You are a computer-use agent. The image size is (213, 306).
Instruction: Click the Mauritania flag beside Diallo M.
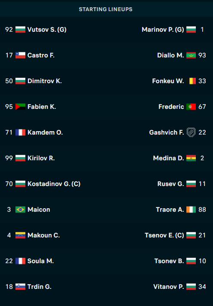(x=191, y=55)
